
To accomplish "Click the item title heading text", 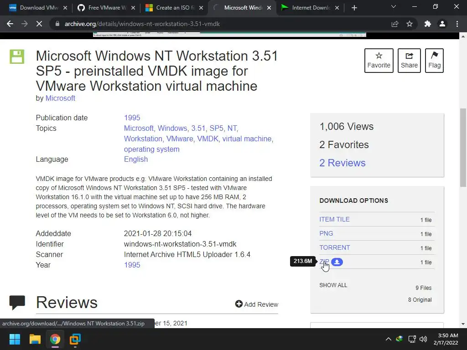I will [157, 71].
